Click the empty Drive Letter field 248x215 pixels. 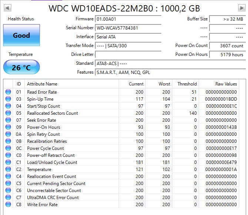[x=128, y=55]
